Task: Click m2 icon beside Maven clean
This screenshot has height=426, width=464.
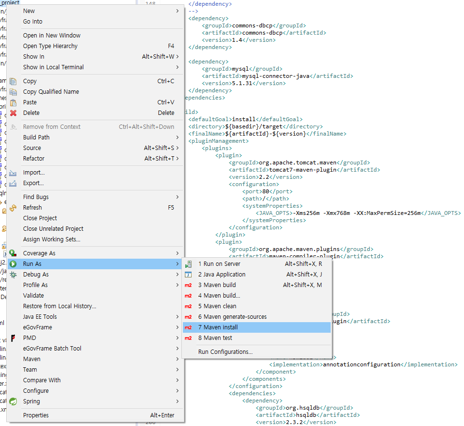Action: tap(189, 306)
